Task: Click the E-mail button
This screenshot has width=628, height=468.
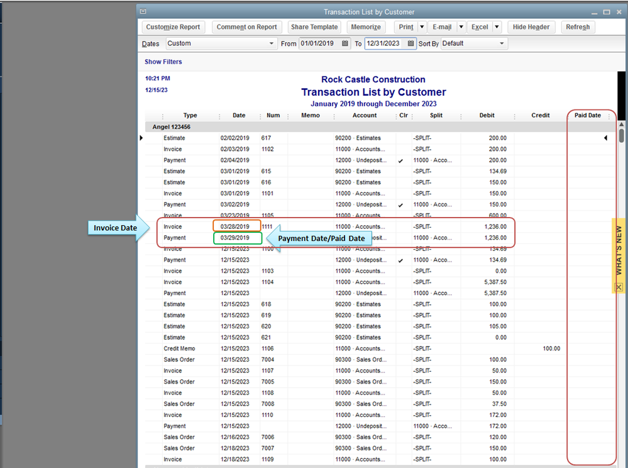Action: 442,27
